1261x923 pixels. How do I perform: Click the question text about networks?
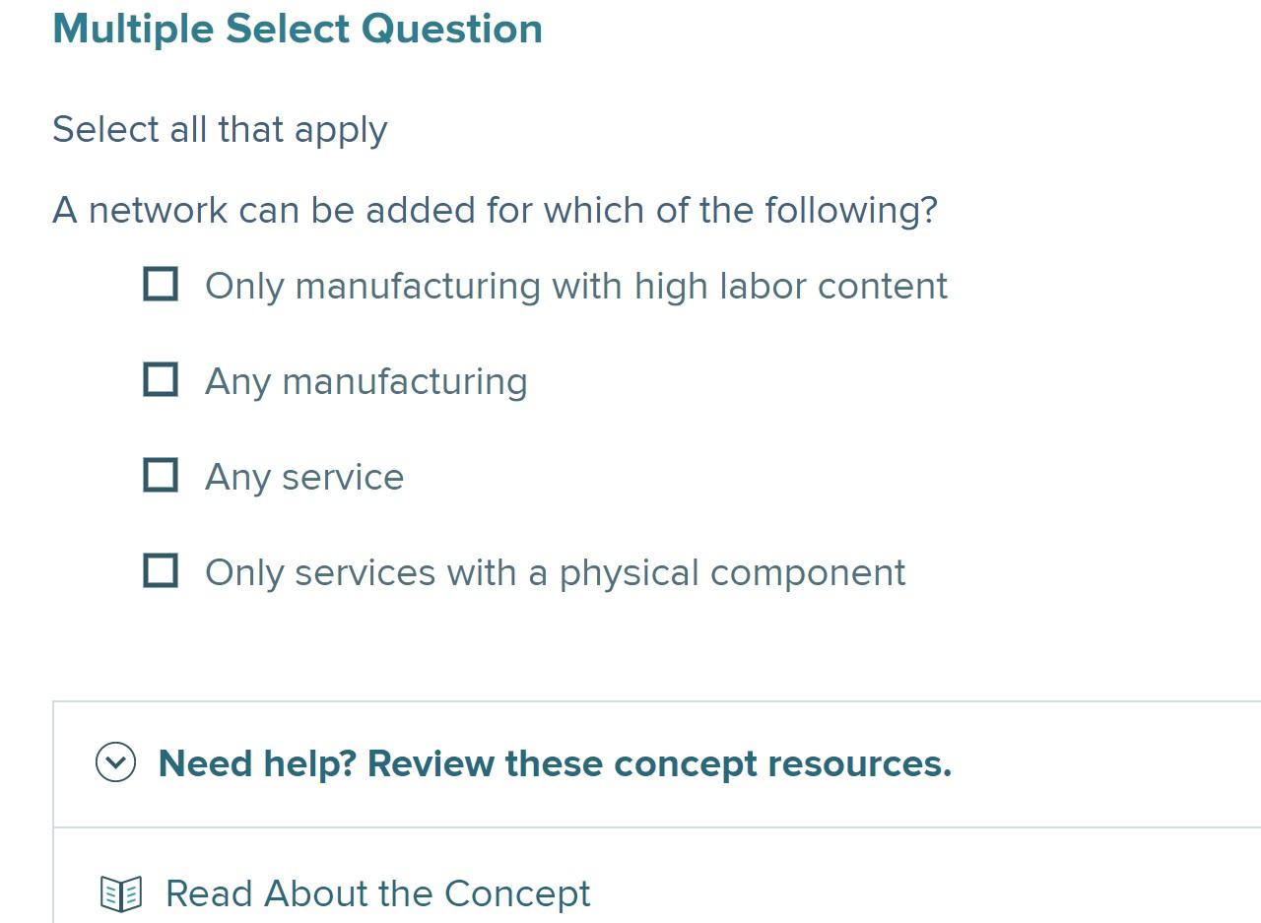[495, 209]
